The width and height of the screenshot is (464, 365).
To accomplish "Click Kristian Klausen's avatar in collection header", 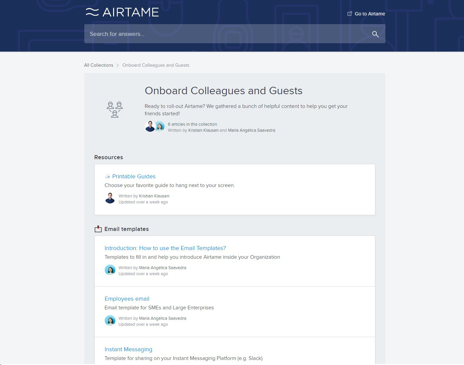I will (x=150, y=126).
